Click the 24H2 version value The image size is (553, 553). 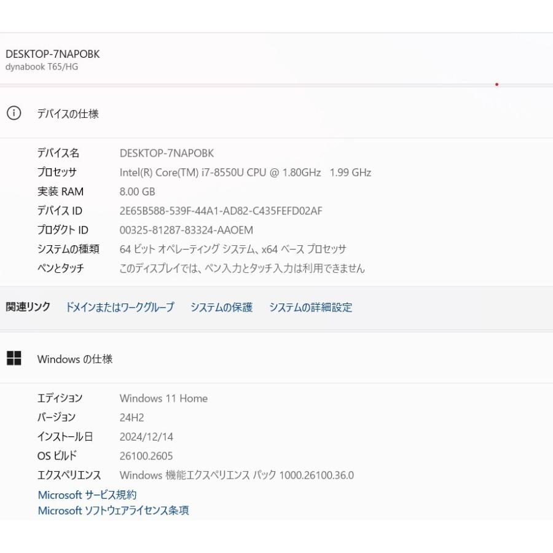click(131, 417)
